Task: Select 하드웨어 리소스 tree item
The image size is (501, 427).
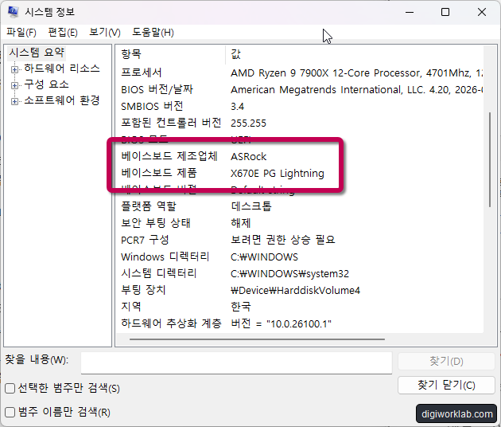Action: point(62,69)
